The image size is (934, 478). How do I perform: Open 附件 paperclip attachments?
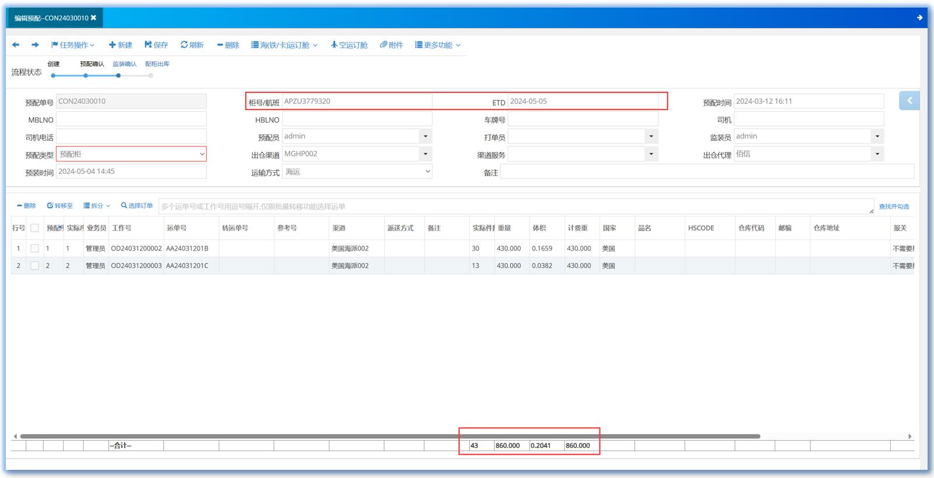click(x=391, y=45)
